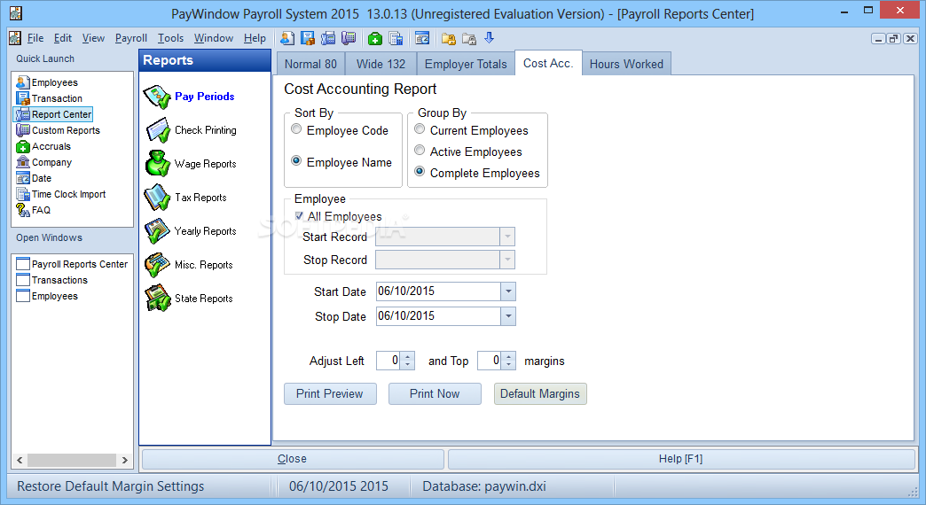Open State Reports section
The width and height of the screenshot is (926, 505).
(x=189, y=299)
